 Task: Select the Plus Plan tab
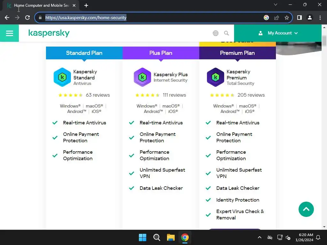pyautogui.click(x=161, y=53)
